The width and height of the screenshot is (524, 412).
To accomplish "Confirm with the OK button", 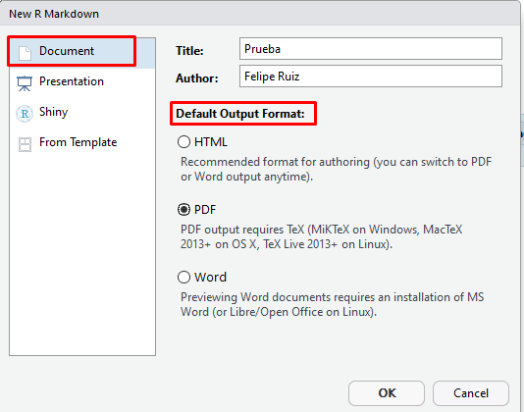I will pos(387,393).
